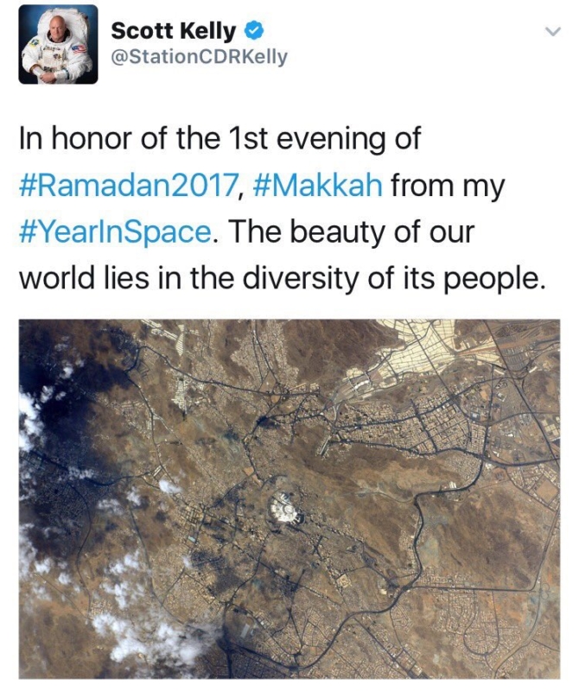Viewport: 579px width, 691px height.
Task: Click the white Grand Mosque in the photo
Action: point(286,509)
